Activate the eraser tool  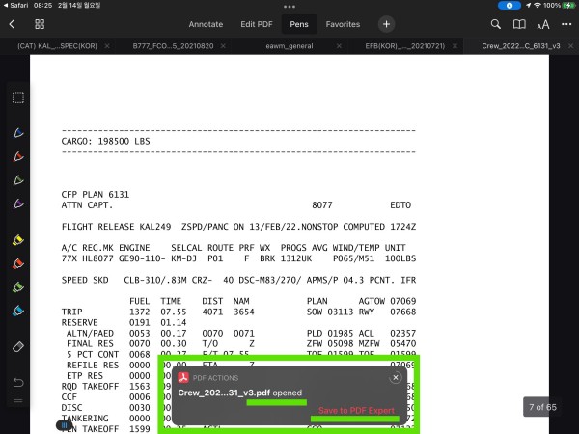pyautogui.click(x=18, y=345)
